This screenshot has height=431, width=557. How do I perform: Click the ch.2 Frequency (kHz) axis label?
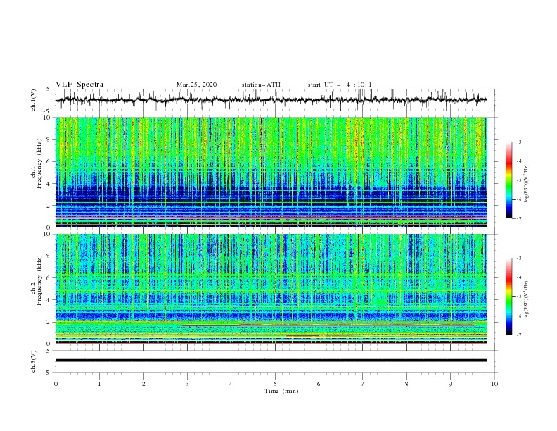click(x=36, y=280)
